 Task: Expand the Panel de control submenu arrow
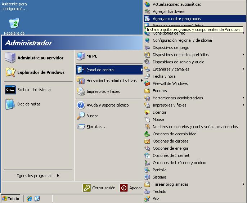(142, 69)
